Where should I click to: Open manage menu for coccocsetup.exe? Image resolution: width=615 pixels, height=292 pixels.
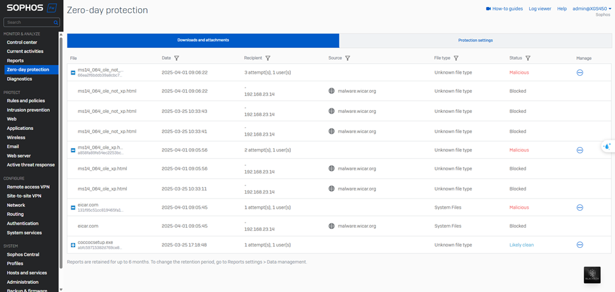click(x=580, y=245)
